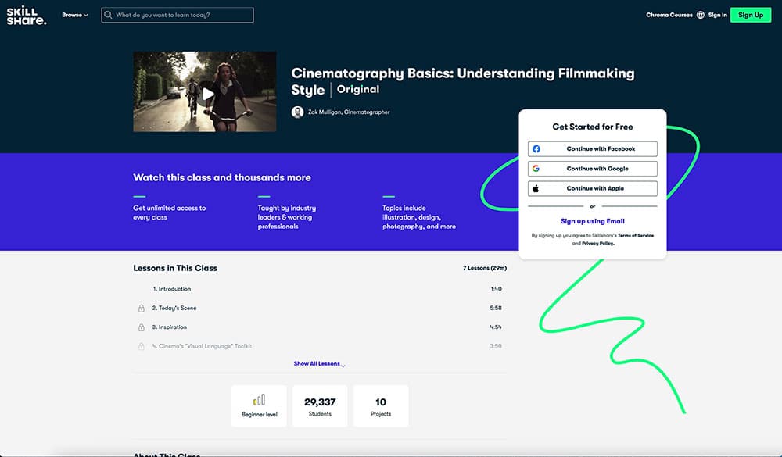The width and height of the screenshot is (782, 457).
Task: Click the Get Started for Free heading
Action: click(x=593, y=127)
